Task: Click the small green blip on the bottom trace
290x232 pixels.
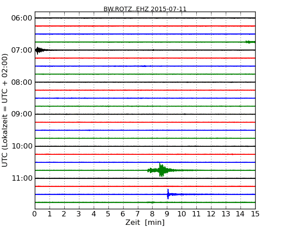Action: point(152,203)
